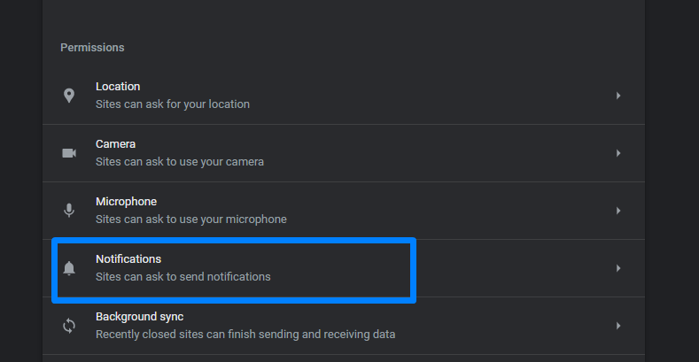
Task: Select the Background sync label
Action: click(x=139, y=317)
